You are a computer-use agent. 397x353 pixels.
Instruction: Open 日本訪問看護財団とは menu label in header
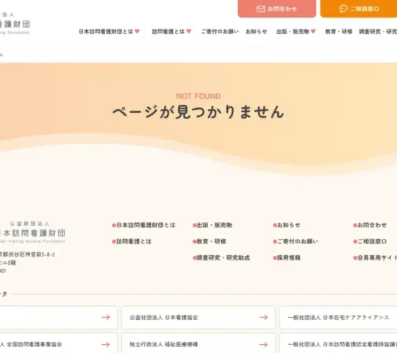click(106, 32)
